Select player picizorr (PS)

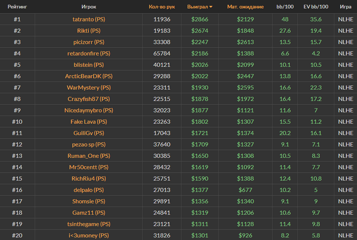tap(89, 42)
